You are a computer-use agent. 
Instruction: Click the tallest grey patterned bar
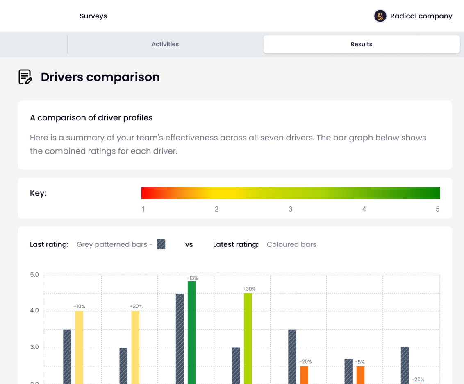point(180,338)
